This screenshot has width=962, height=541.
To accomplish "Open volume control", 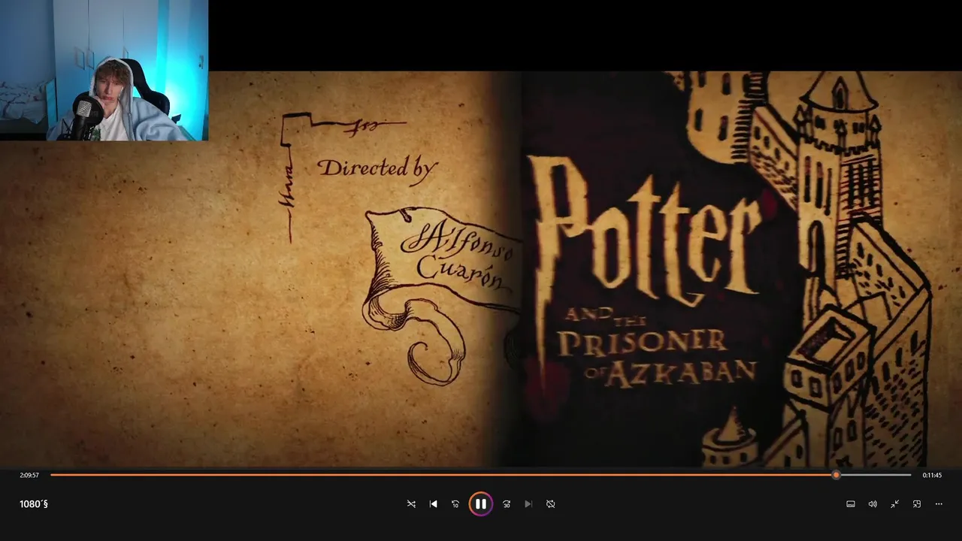I will click(873, 504).
